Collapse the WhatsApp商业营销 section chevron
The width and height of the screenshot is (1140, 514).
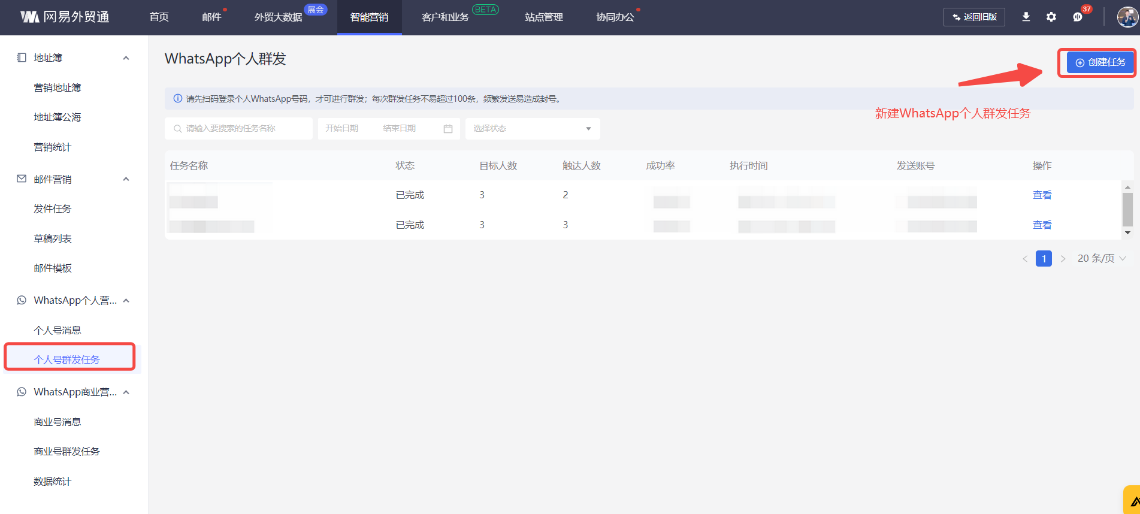tap(126, 392)
